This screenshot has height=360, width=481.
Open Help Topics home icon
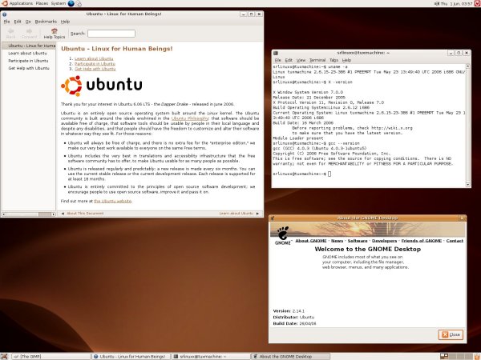[x=55, y=31]
